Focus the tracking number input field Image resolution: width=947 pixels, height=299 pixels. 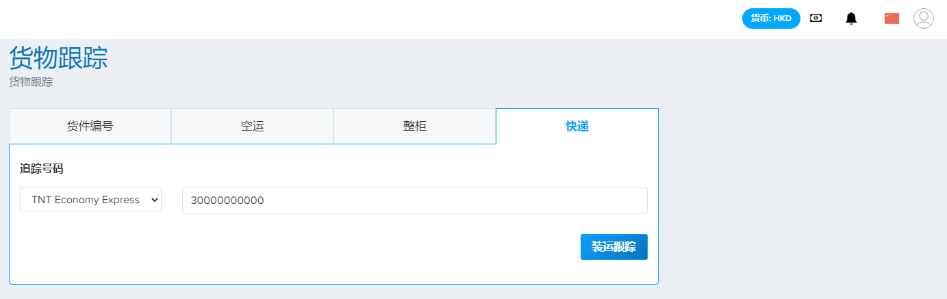pyautogui.click(x=415, y=200)
